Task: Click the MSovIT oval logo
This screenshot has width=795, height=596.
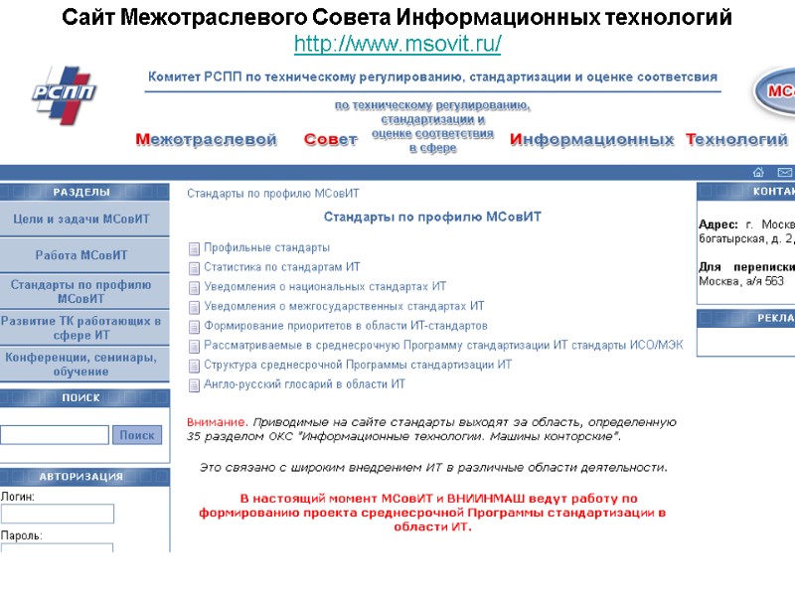Action: coord(774,91)
